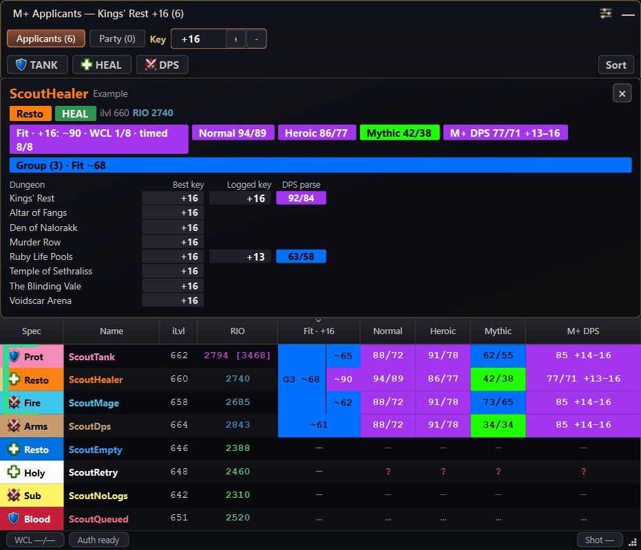Screen dimensions: 641x550
Task: Click the Prot shield icon for ScoutTank
Action: pos(14,356)
